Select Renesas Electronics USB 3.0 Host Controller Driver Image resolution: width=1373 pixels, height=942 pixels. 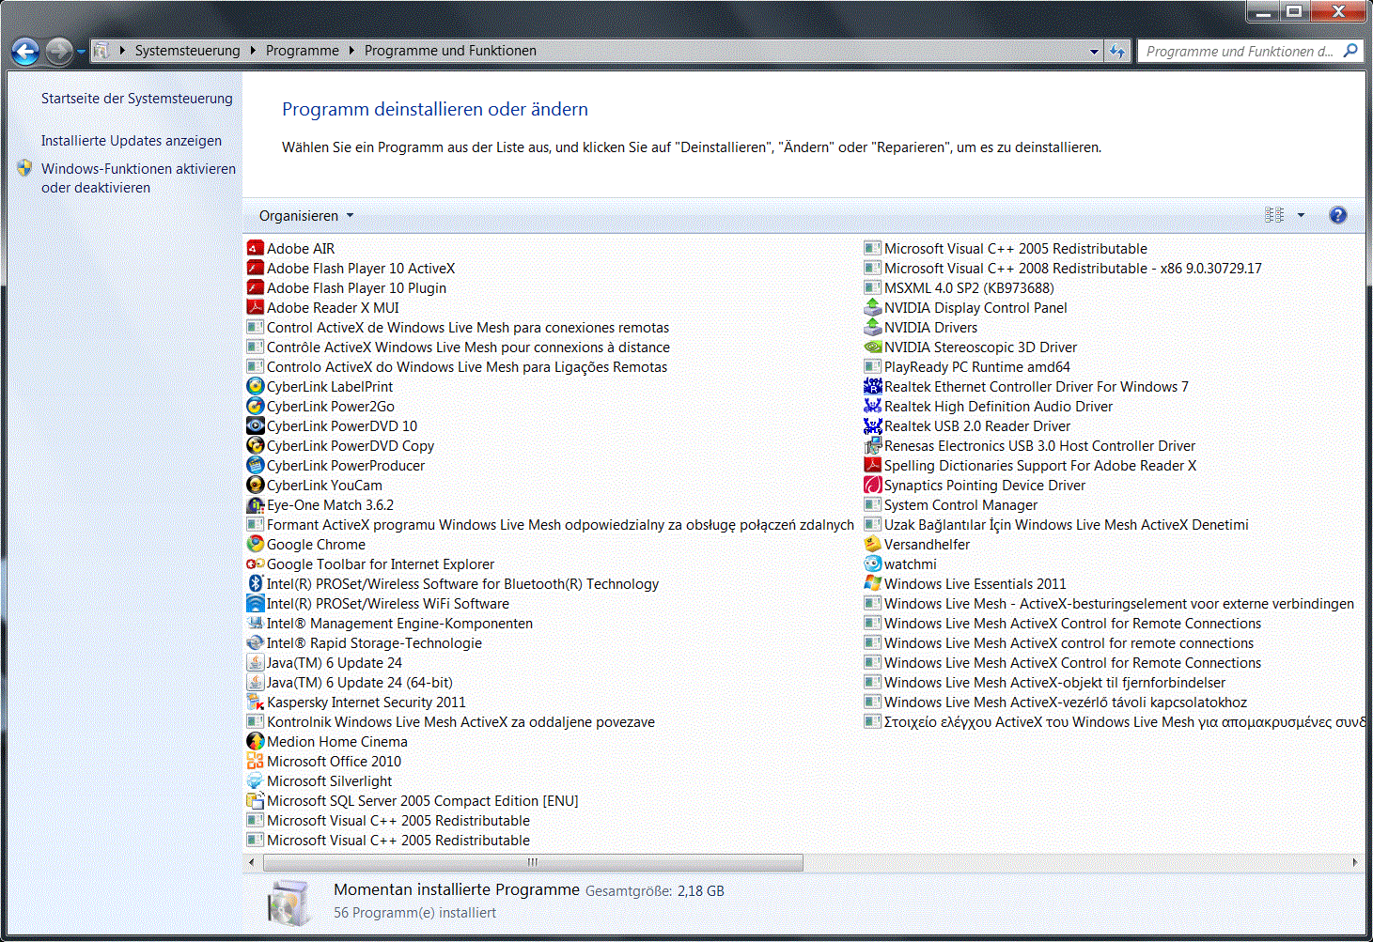[1030, 445]
